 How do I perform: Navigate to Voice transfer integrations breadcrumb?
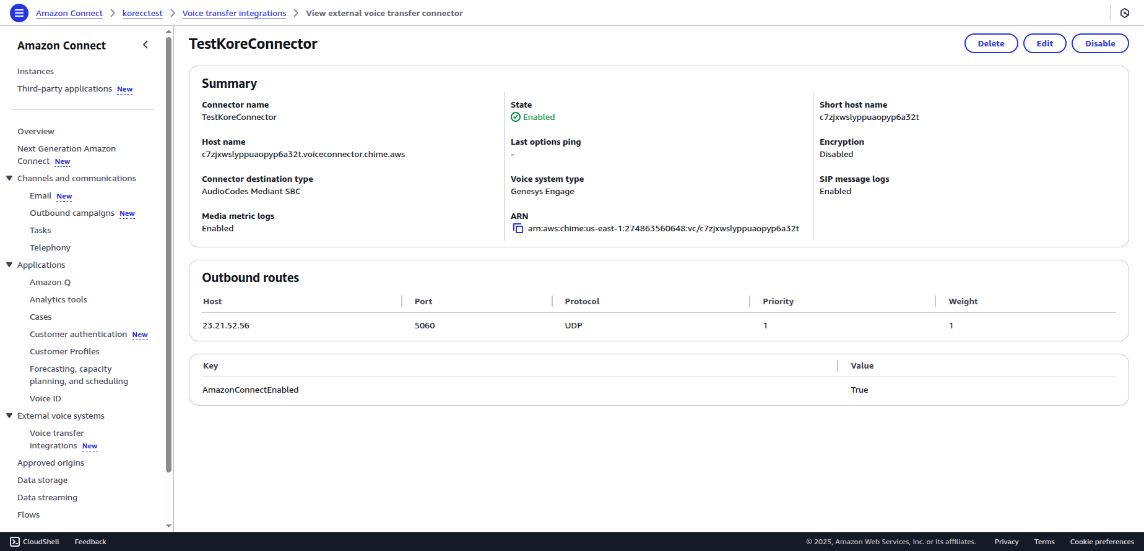(x=234, y=14)
